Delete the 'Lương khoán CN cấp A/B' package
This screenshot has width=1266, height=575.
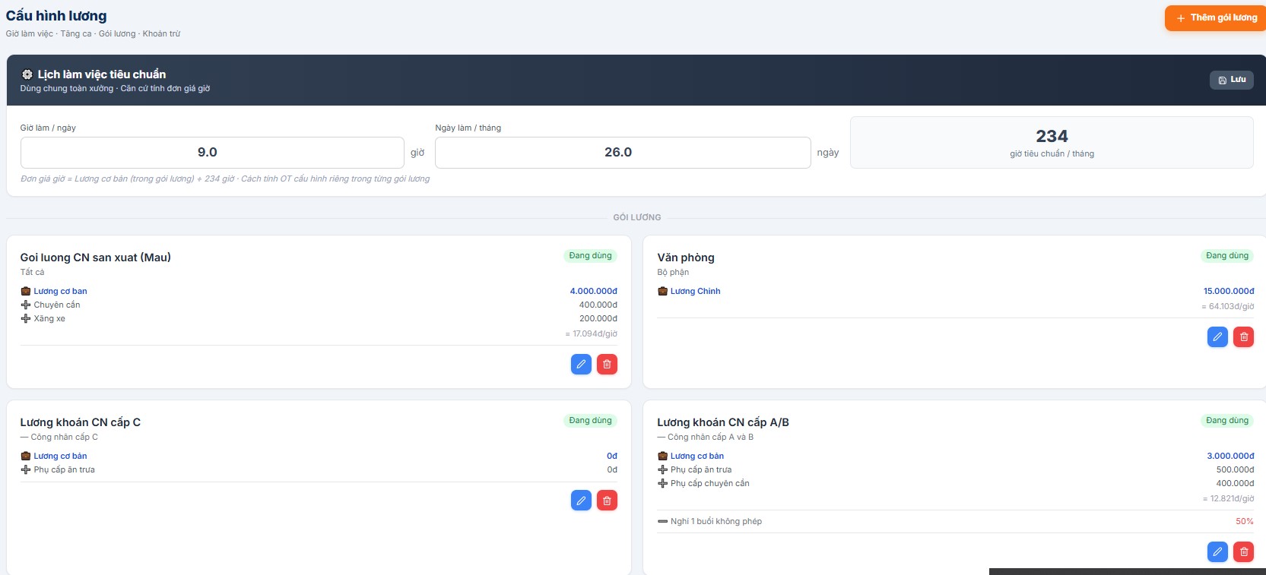coord(1243,552)
